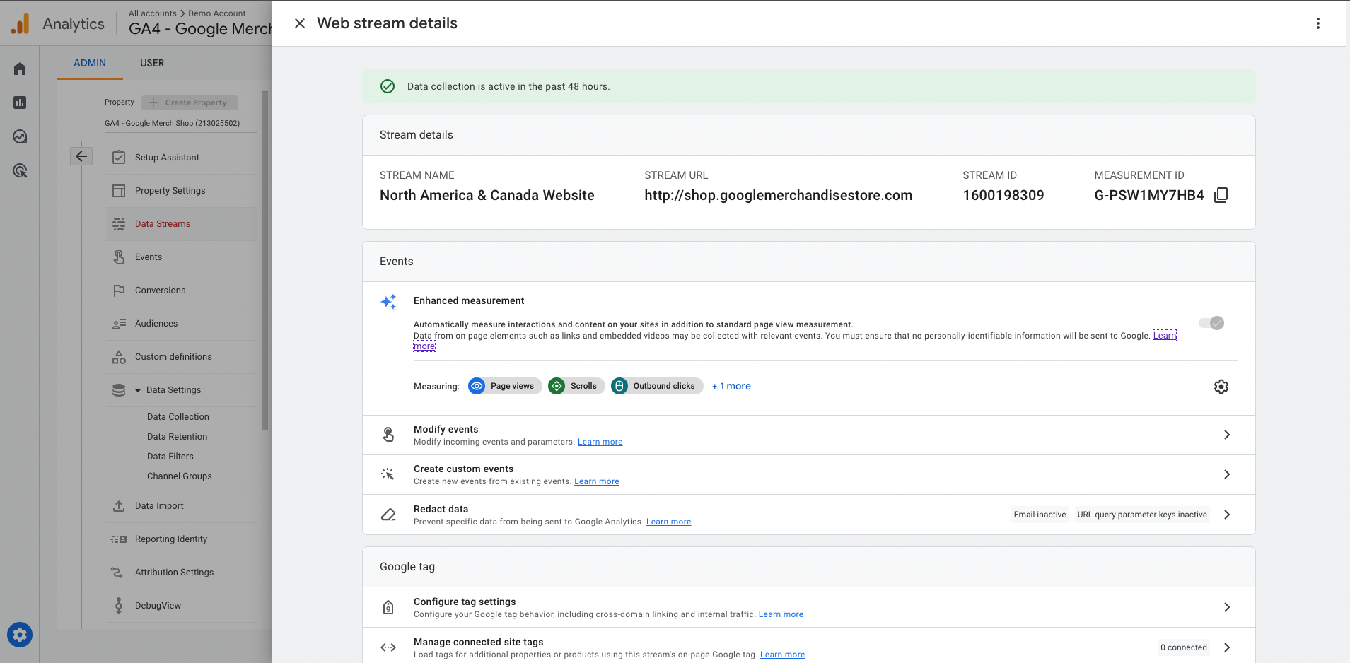Click the Stream ID value 1600198309
Image resolution: width=1350 pixels, height=663 pixels.
tap(1003, 196)
